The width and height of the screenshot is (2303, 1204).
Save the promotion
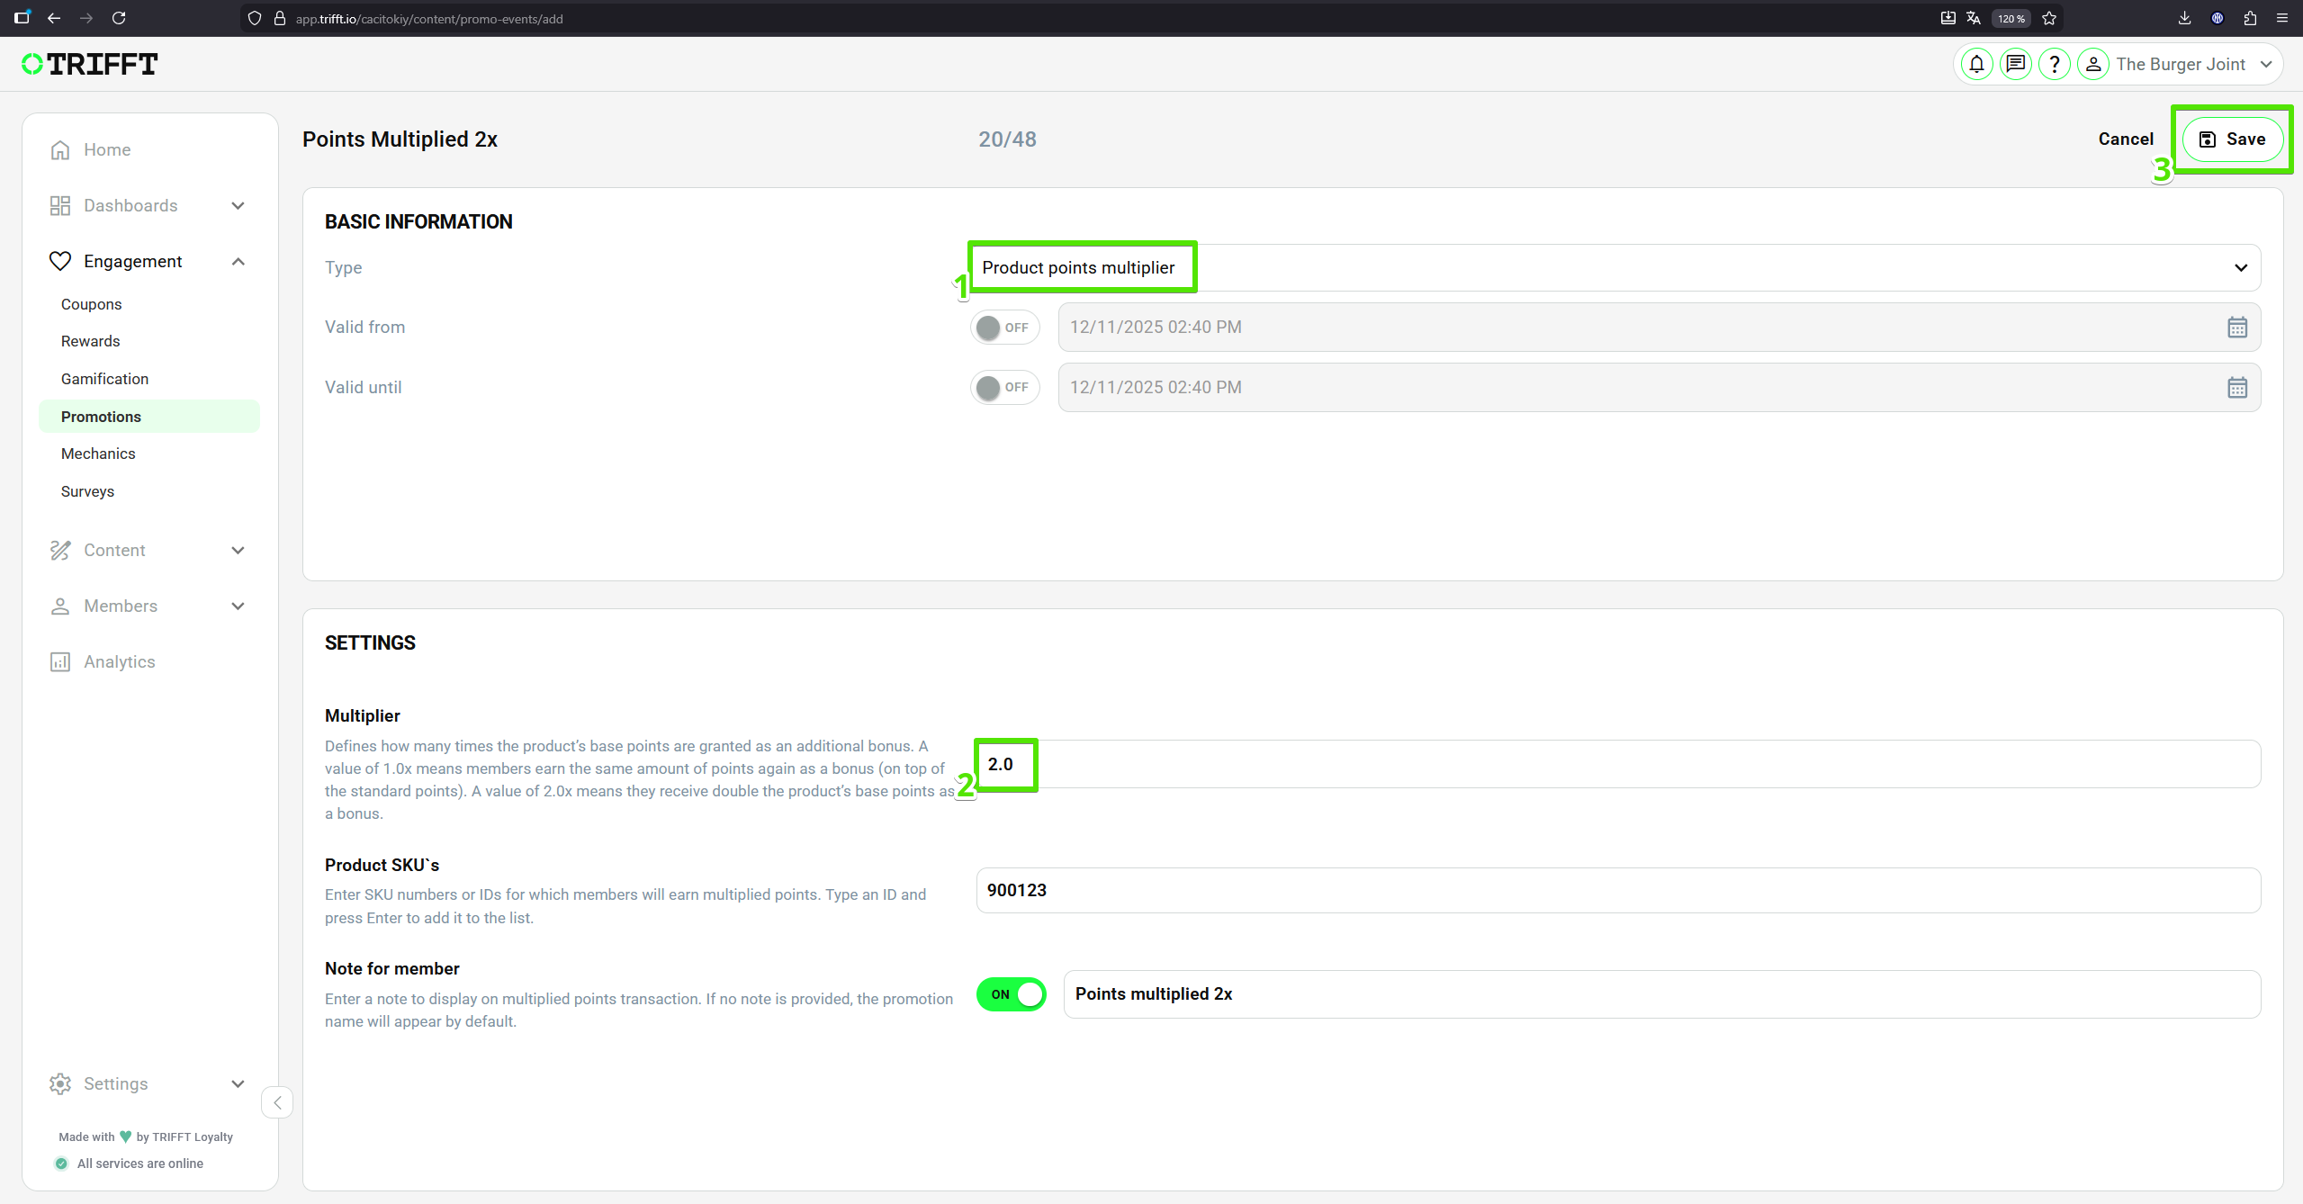tap(2231, 139)
